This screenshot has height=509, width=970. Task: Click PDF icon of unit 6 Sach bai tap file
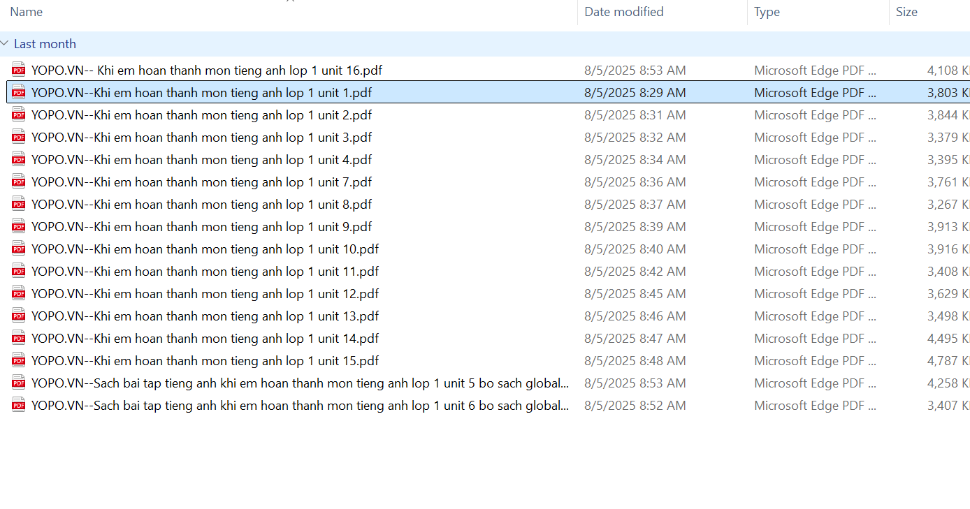coord(19,405)
